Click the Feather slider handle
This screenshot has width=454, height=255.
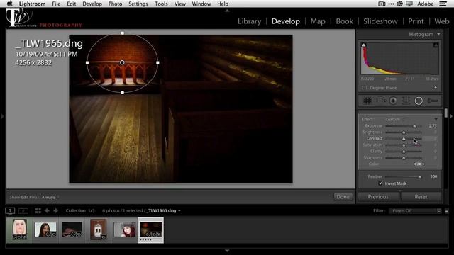pos(419,176)
